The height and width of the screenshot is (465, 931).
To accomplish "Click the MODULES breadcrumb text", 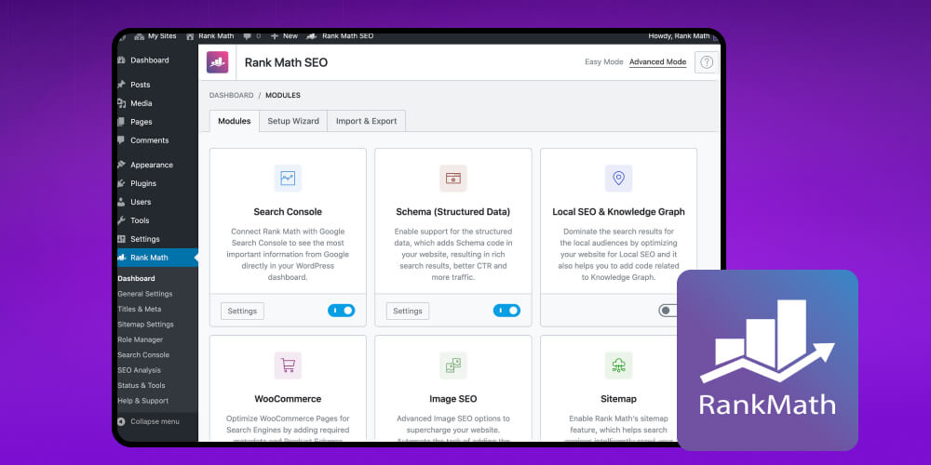I will 283,95.
